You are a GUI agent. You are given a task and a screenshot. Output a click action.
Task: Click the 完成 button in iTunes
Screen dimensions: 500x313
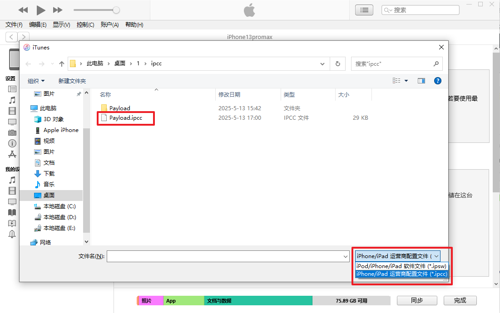[x=460, y=301]
